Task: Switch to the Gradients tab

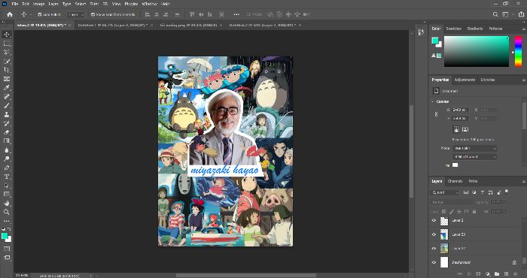Action: (x=475, y=29)
